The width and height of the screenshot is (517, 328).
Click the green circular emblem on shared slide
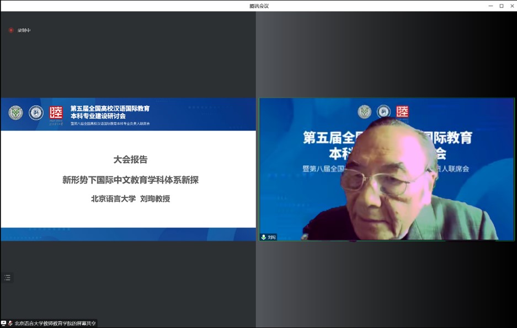pyautogui.click(x=15, y=112)
